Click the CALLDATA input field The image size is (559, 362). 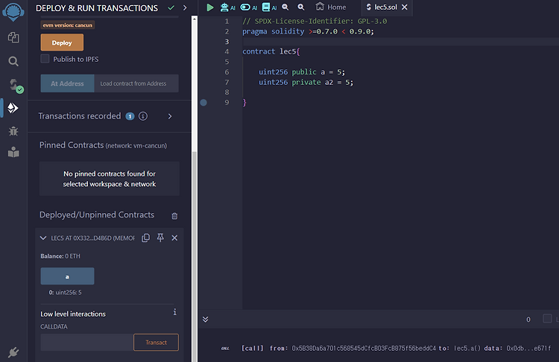(87, 343)
